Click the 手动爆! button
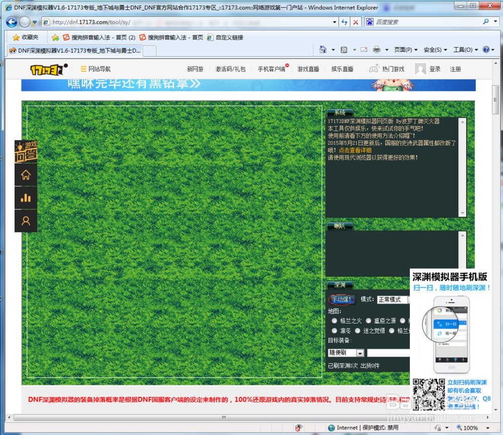Image resolution: width=503 pixels, height=435 pixels. [x=342, y=299]
